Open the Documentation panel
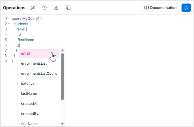The height and width of the screenshot is (127, 194). pos(160,8)
